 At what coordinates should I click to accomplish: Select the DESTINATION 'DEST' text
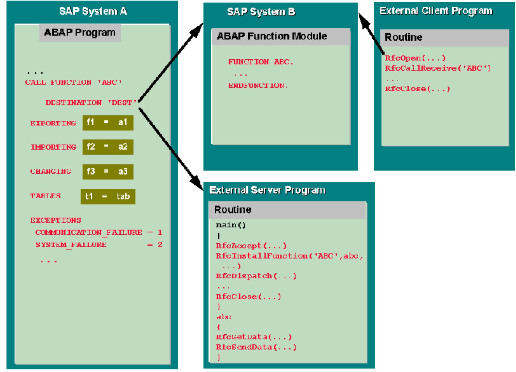click(92, 103)
